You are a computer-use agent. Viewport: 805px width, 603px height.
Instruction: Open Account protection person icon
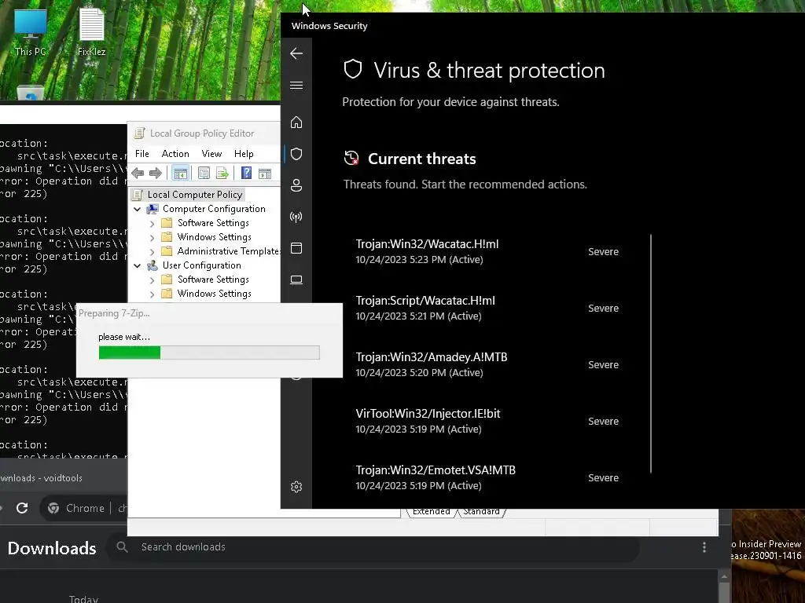tap(296, 185)
